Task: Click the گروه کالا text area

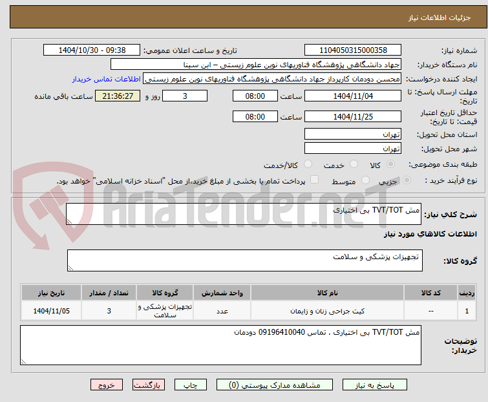Action: (x=244, y=260)
